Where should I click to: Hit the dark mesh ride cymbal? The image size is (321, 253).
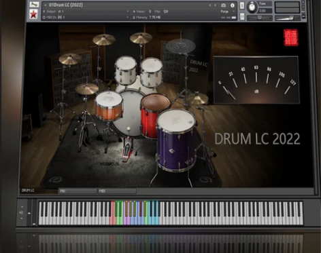tap(180, 46)
